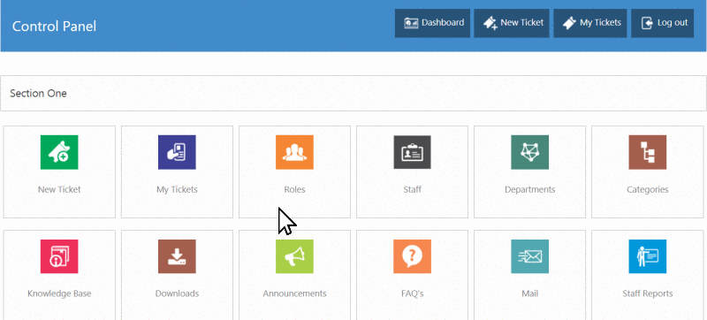Click the green New Ticket tile icon

click(x=59, y=152)
